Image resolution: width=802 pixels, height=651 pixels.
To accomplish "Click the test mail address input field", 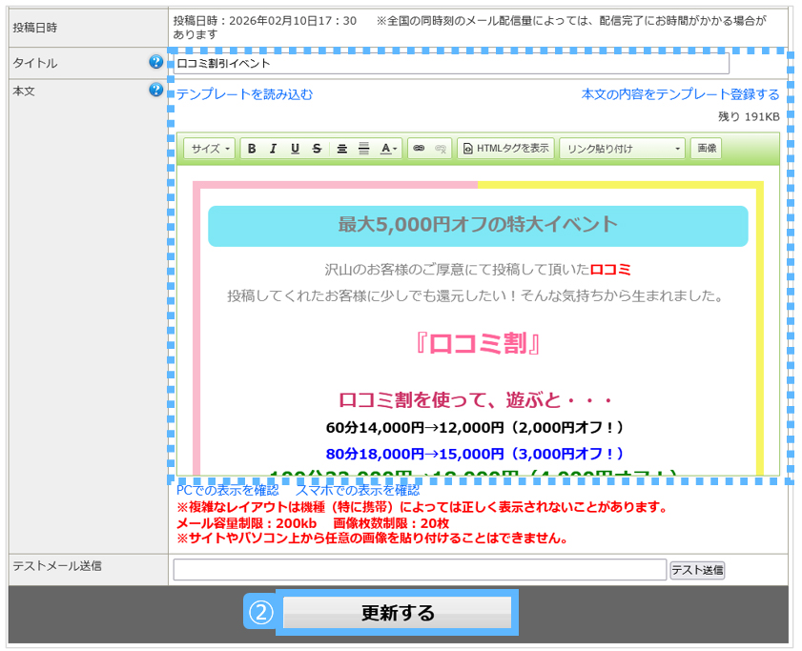I will [420, 570].
